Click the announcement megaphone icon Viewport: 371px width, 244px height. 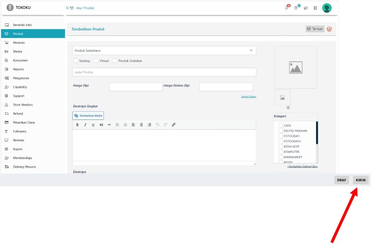[x=305, y=8]
